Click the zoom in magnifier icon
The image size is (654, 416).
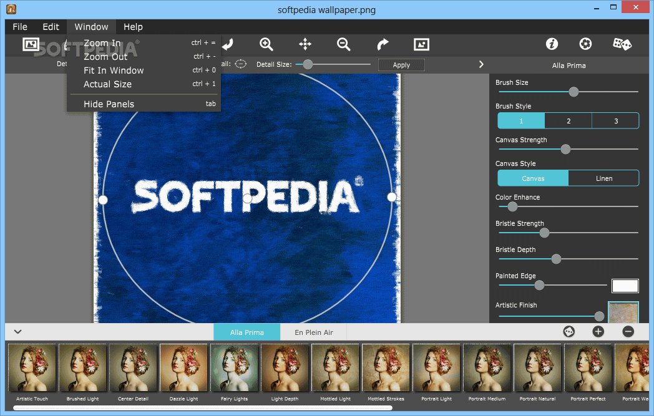click(266, 44)
